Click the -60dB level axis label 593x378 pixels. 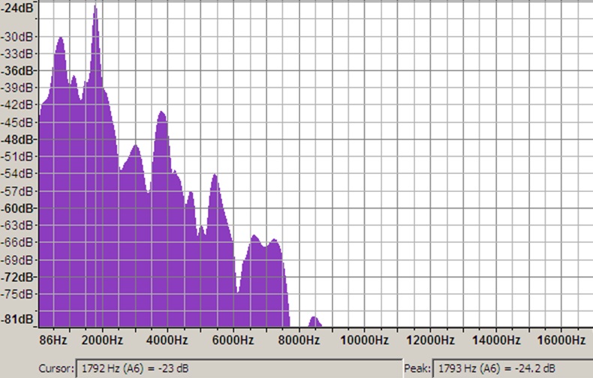coord(17,208)
